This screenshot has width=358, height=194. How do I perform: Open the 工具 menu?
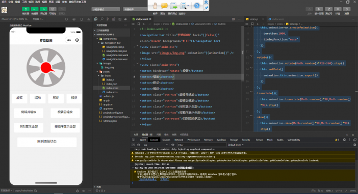(24, 2)
